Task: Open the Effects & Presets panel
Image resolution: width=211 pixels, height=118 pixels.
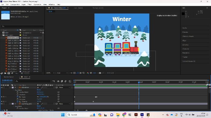Action: tap(188, 36)
